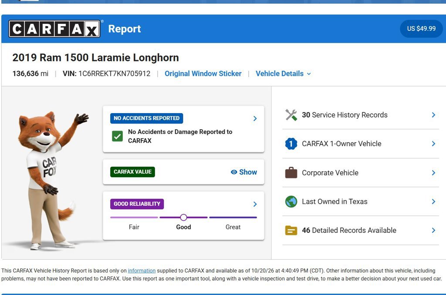Click the Fair segment of reliability scale

point(134,218)
